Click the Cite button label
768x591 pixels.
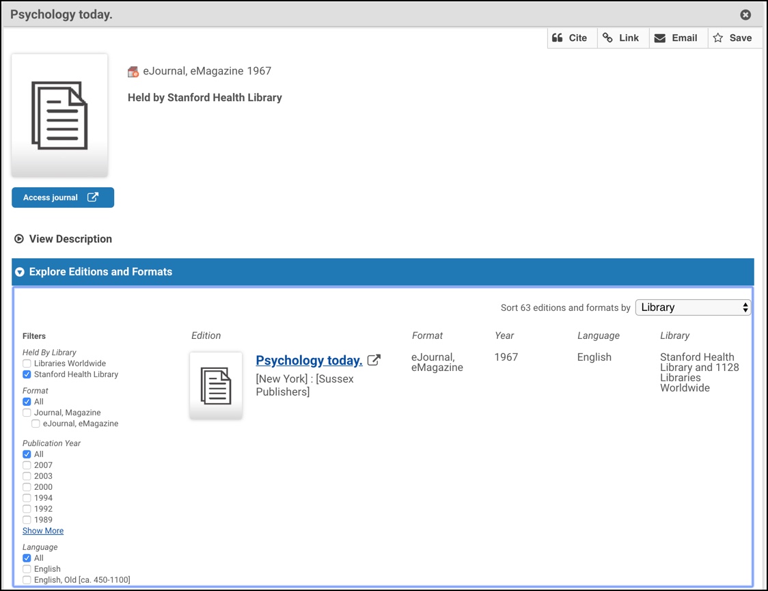pyautogui.click(x=578, y=38)
